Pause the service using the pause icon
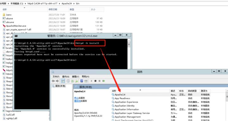 click(x=99, y=81)
